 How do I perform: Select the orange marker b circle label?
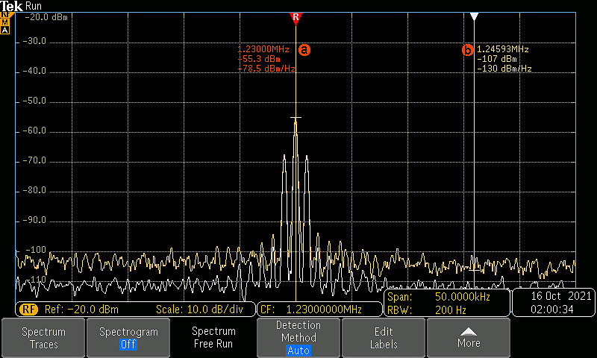tap(468, 50)
